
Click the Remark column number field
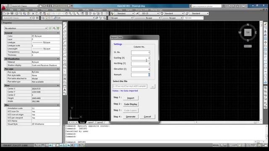pos(140,75)
